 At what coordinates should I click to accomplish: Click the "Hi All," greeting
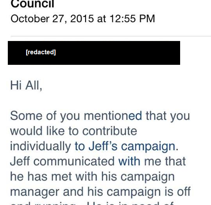[26, 85]
